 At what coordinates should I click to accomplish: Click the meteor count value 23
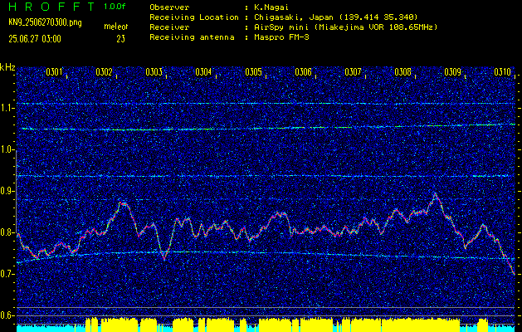pyautogui.click(x=120, y=39)
